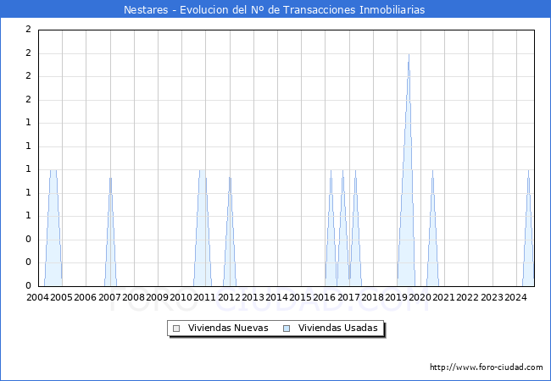The width and height of the screenshot is (551, 381).
Task: Click the 2020 x-axis label
Action: pyautogui.click(x=420, y=297)
